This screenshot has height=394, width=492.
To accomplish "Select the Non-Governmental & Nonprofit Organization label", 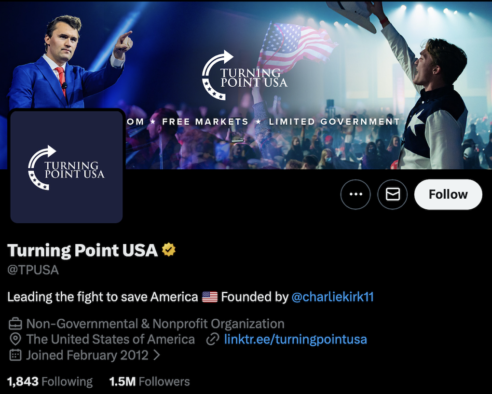I will pyautogui.click(x=155, y=324).
